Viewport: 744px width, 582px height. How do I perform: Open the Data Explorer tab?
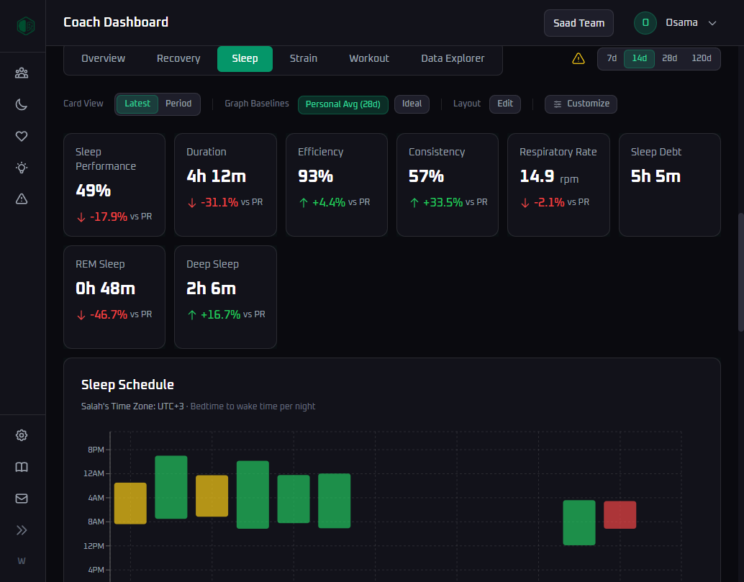tap(453, 59)
